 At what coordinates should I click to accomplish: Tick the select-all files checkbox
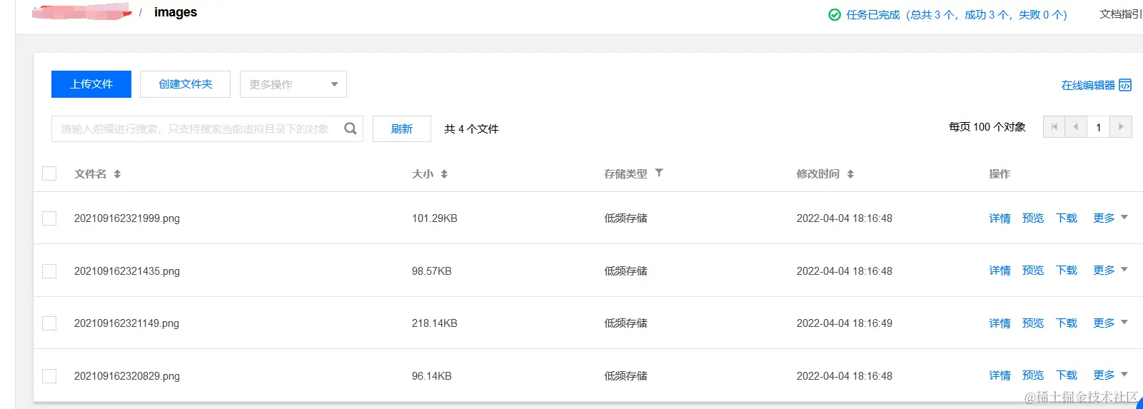[49, 173]
